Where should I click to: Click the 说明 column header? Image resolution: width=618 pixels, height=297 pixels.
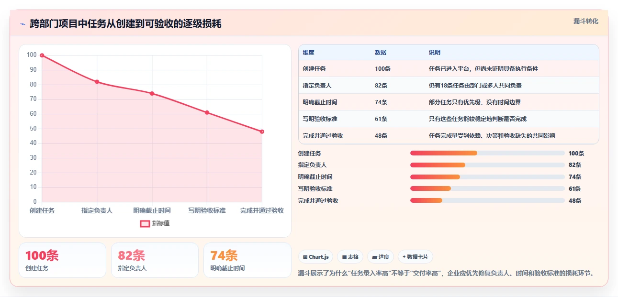click(435, 53)
